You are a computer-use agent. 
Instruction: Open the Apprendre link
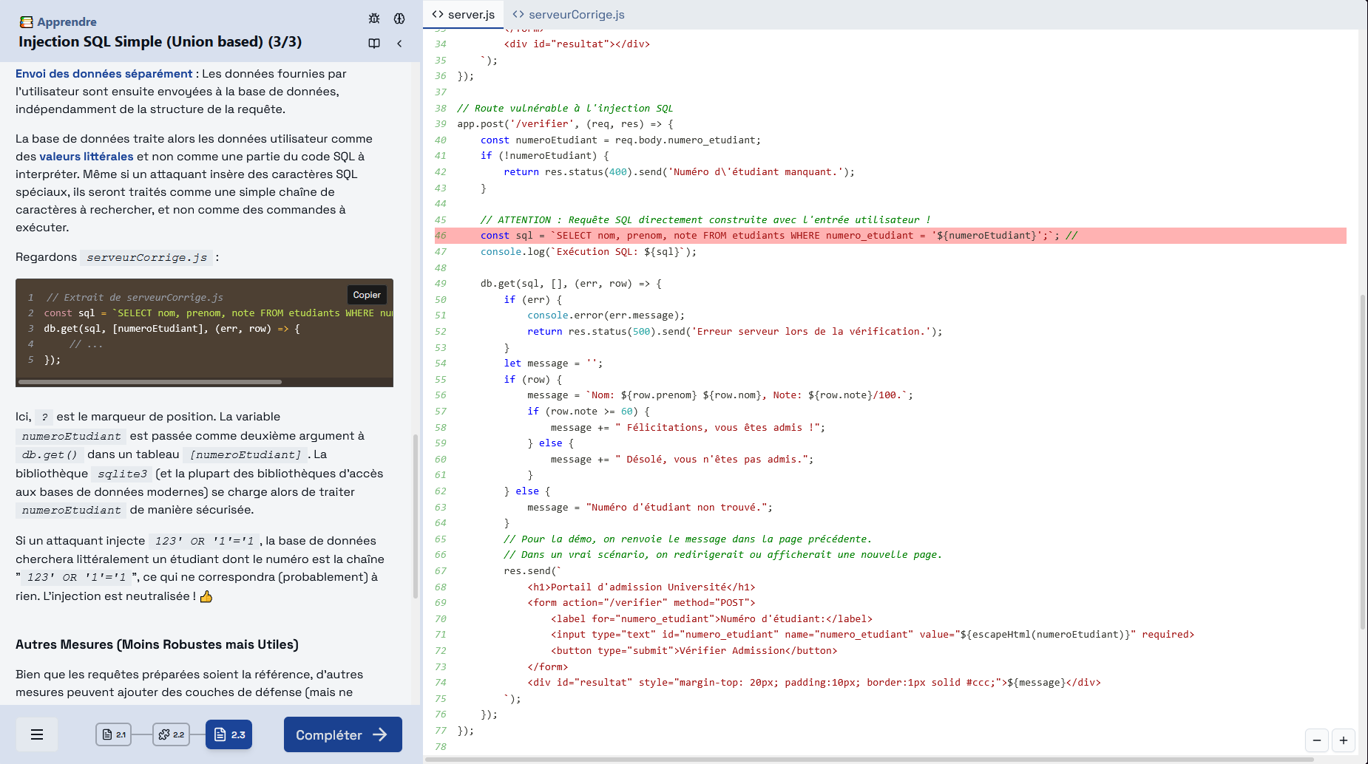point(67,22)
